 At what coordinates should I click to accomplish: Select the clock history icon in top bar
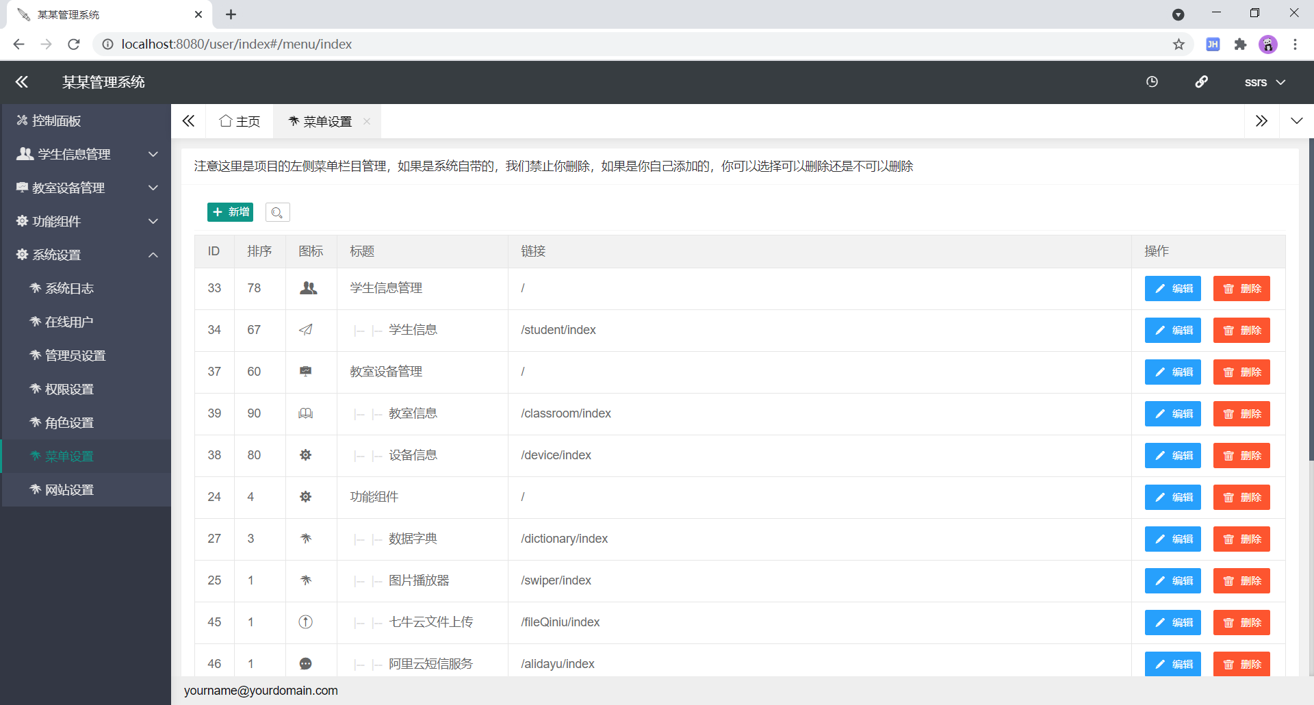pos(1152,81)
